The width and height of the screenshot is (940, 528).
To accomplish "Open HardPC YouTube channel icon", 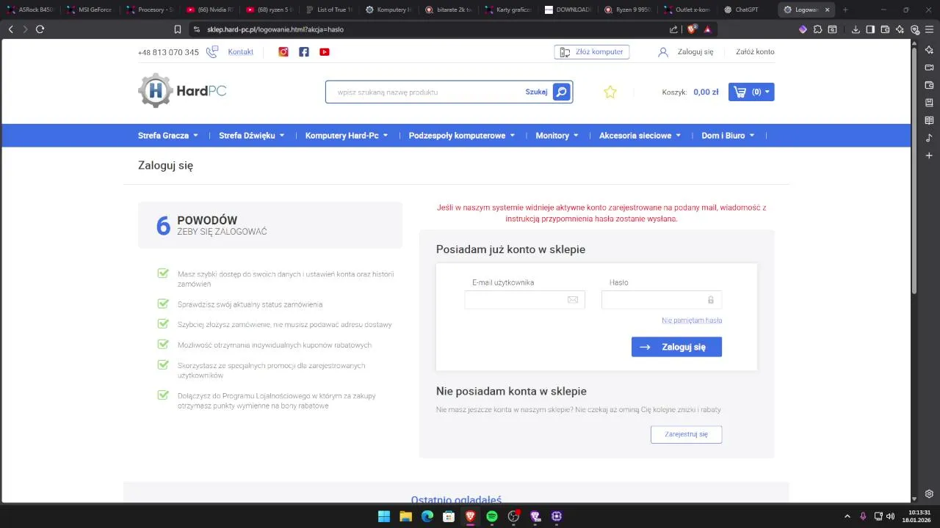I will pos(325,52).
